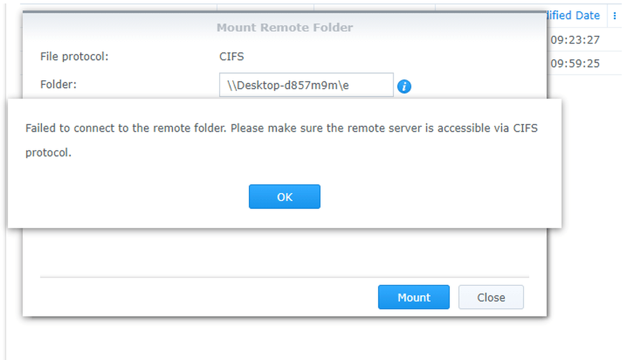Screen dimensions: 627x360
Task: Click the OK button in error dialog
Action: (x=284, y=197)
